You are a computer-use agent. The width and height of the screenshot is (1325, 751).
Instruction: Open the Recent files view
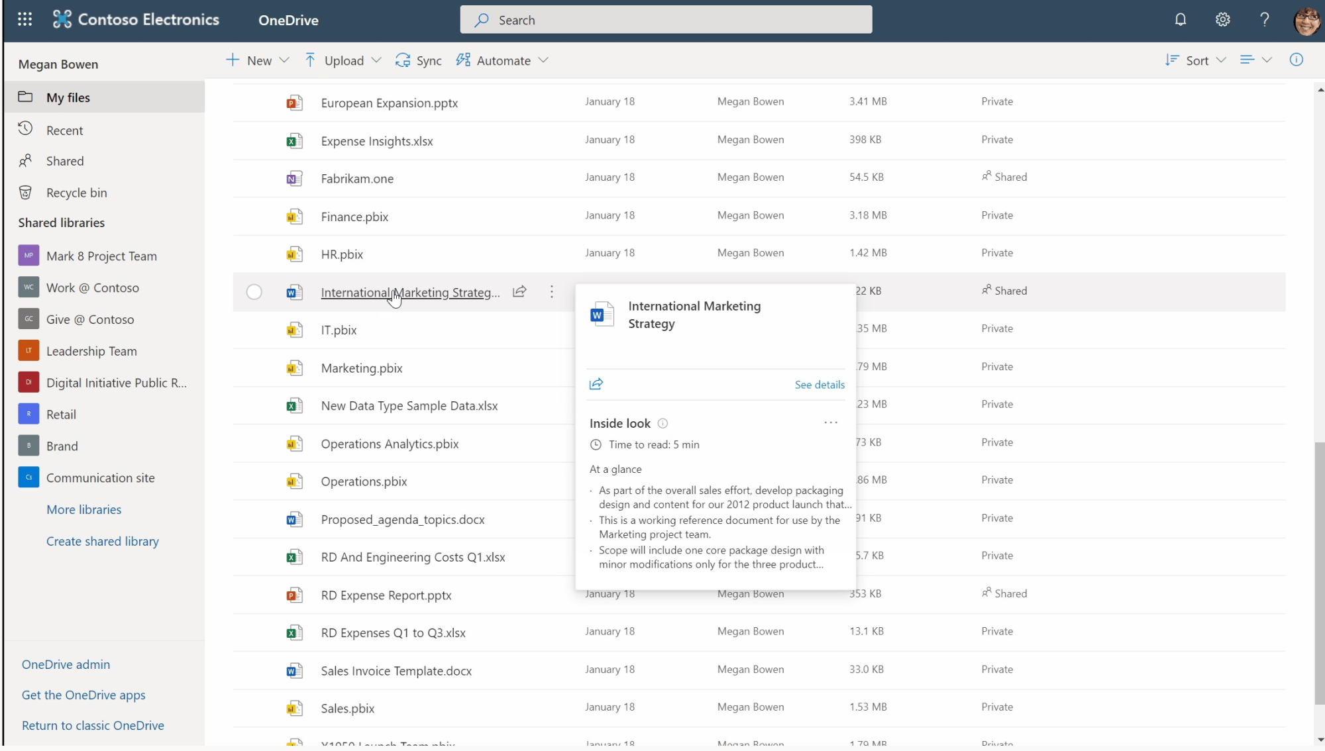coord(64,130)
